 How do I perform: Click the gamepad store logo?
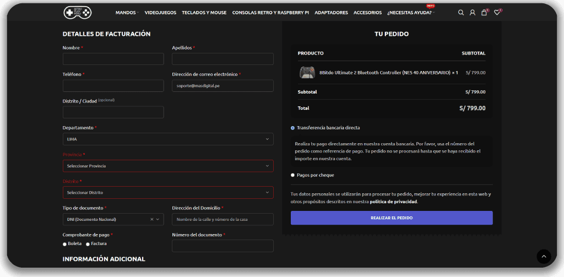pos(77,12)
